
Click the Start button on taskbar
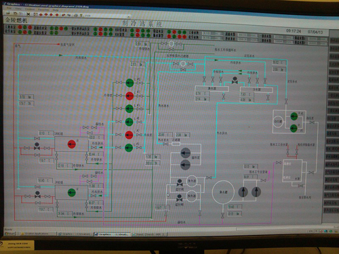(9, 233)
